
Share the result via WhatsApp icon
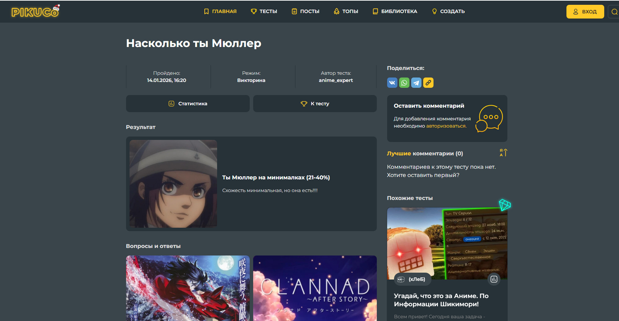coord(404,83)
